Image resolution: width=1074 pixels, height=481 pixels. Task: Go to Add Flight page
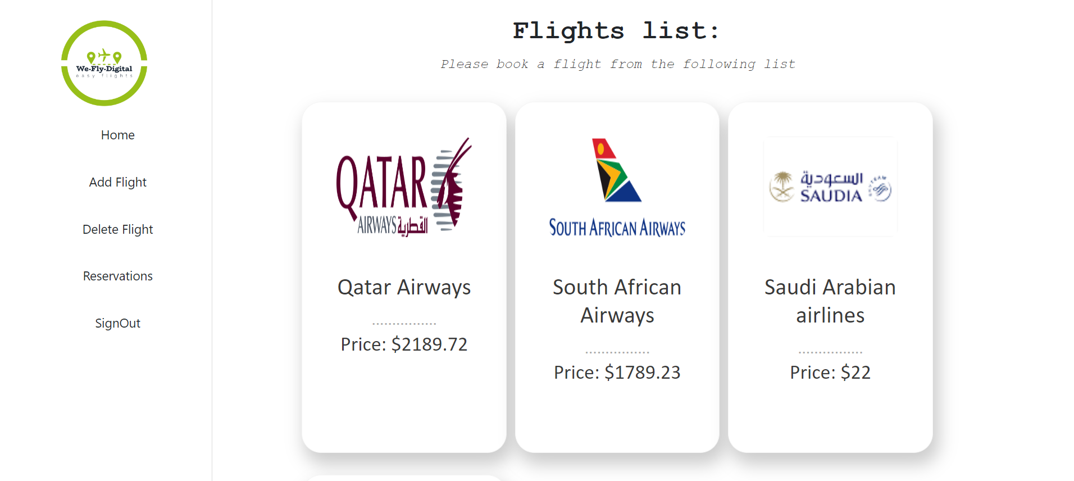(117, 182)
